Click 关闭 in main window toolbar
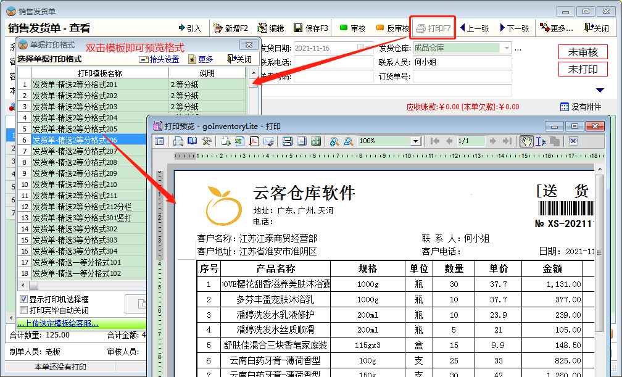The width and height of the screenshot is (622, 377). pyautogui.click(x=597, y=28)
